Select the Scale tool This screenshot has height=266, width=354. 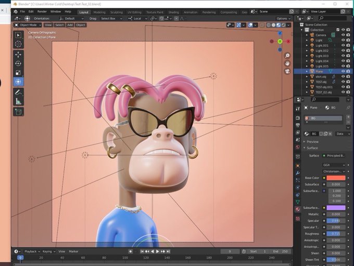[18, 73]
